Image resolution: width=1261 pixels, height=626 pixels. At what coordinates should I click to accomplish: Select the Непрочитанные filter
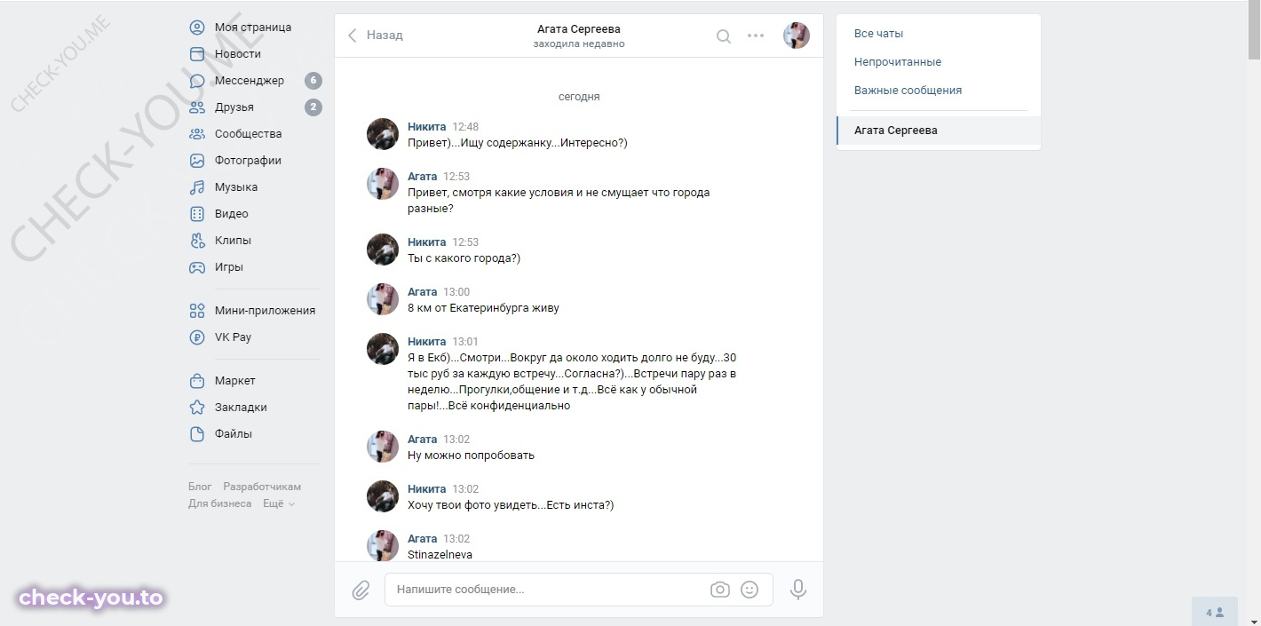[939, 62]
